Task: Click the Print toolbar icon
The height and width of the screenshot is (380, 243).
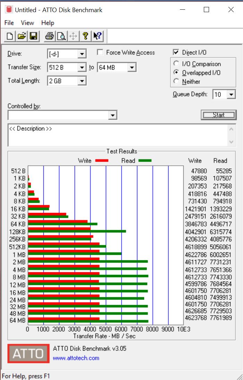Action: click(50, 36)
